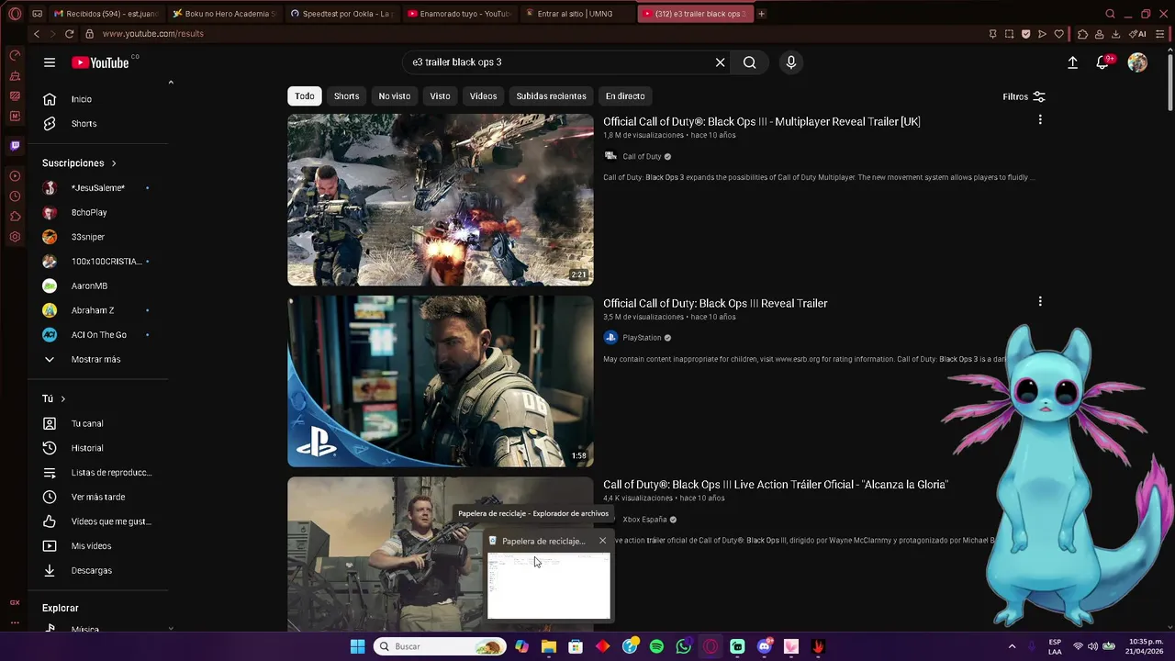Go back with browser back arrow

(37, 34)
